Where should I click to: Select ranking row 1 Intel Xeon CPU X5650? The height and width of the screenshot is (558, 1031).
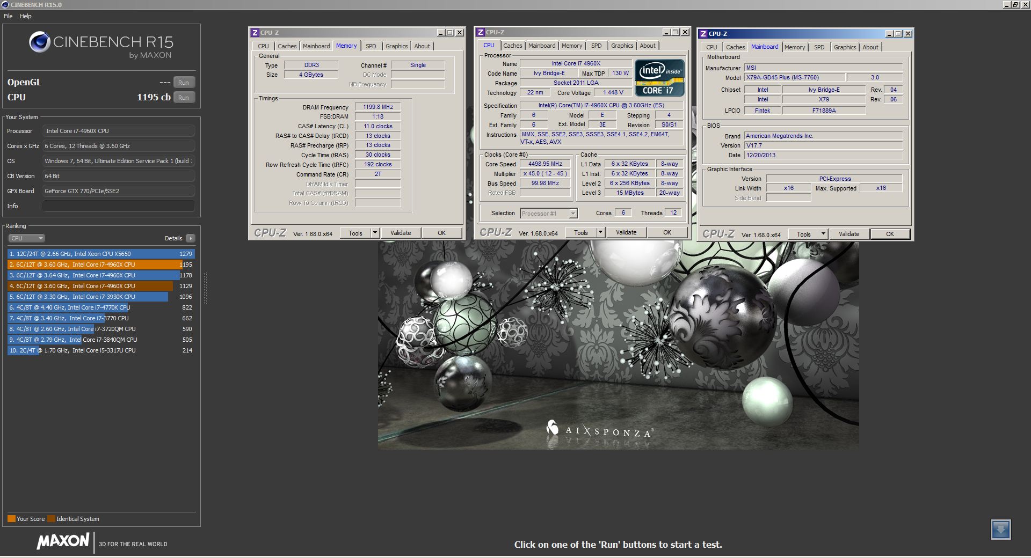(101, 254)
